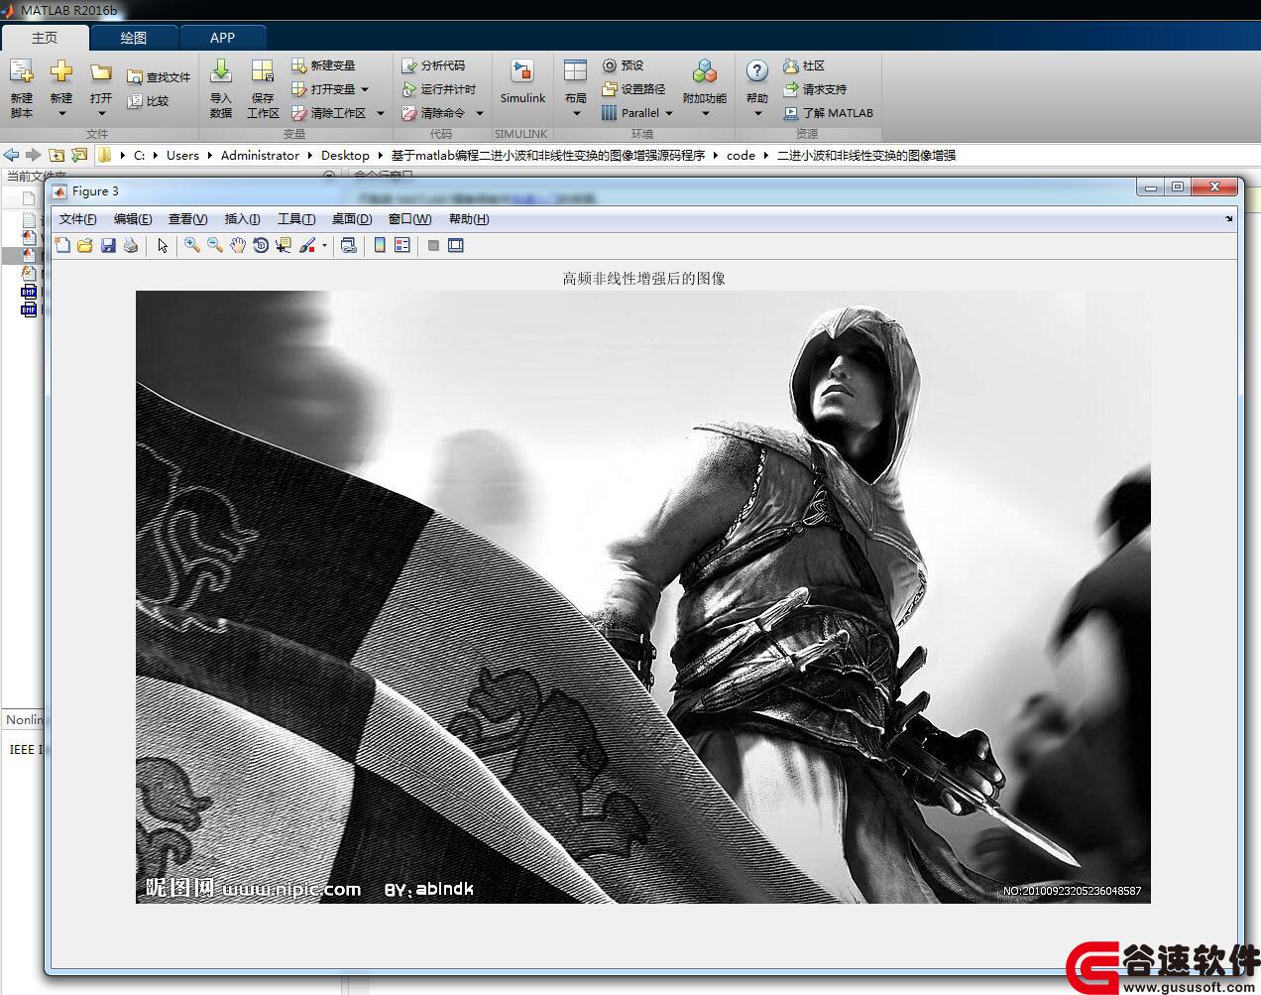The image size is (1261, 995).
Task: Click the Brush/Select Data tool
Action: tap(307, 245)
